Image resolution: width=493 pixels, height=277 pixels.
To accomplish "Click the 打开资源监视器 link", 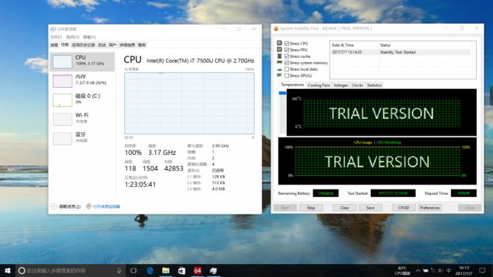I will 106,206.
